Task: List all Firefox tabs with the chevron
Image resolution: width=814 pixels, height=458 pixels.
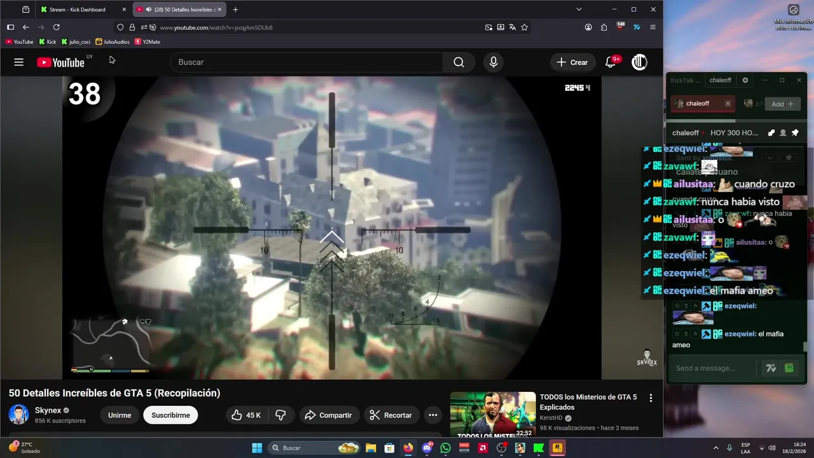Action: pyautogui.click(x=579, y=10)
